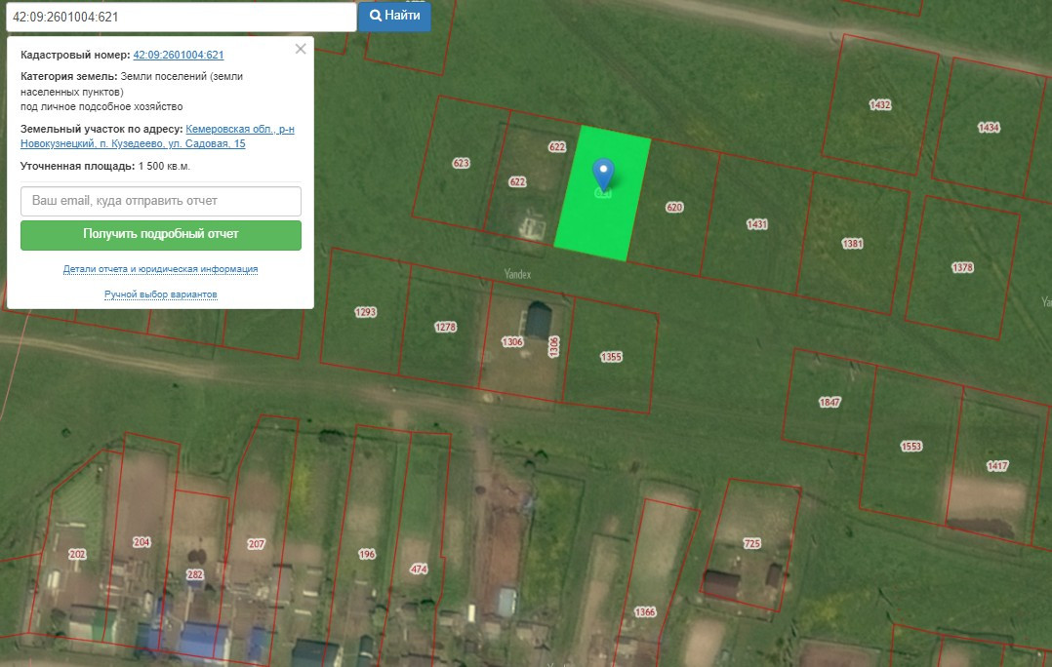Screen dimensions: 1052x667
Task: Select parcel labeled 1432
Action: pos(879,104)
